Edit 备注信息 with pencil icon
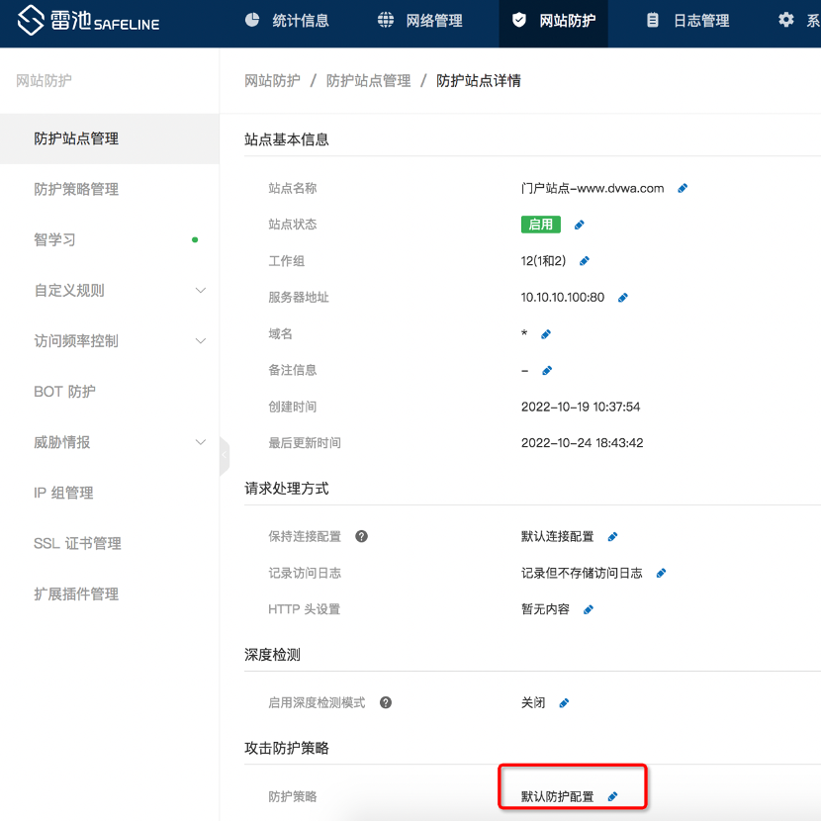This screenshot has height=821, width=821. (x=547, y=371)
